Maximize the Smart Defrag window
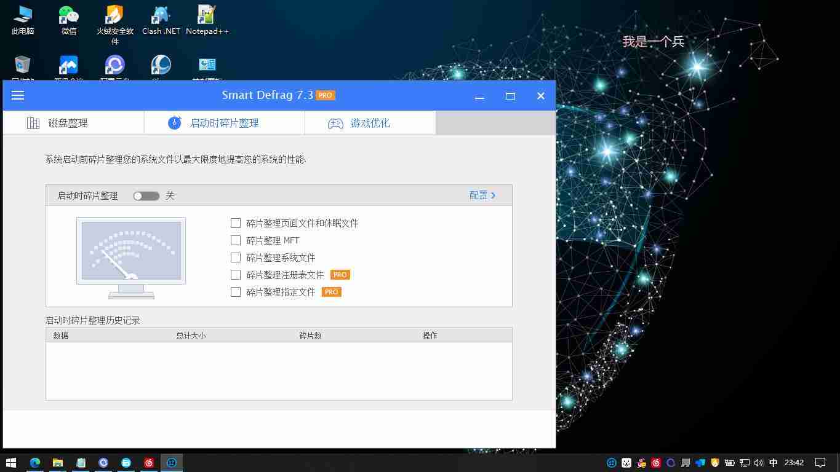The width and height of the screenshot is (840, 472). tap(510, 96)
